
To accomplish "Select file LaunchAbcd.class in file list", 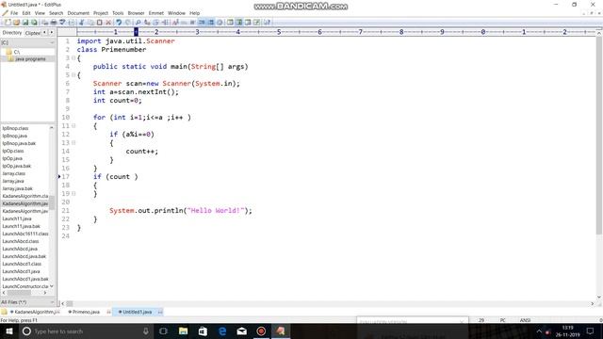I will 21,241.
